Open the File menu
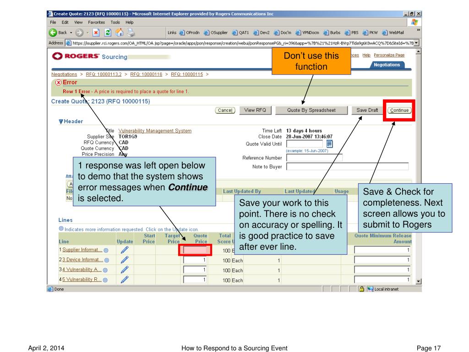Image resolution: width=469 pixels, height=352 pixels. coord(53,22)
